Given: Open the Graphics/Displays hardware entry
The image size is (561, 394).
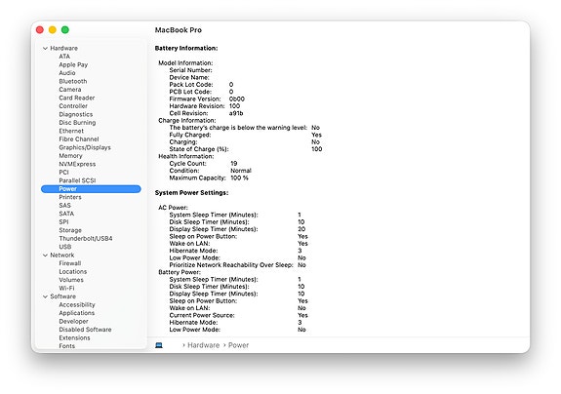Looking at the screenshot, I should click(85, 147).
